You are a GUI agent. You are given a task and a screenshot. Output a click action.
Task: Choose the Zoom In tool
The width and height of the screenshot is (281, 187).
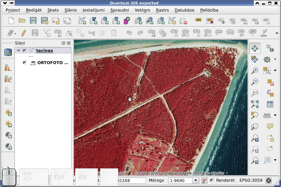pos(255,70)
